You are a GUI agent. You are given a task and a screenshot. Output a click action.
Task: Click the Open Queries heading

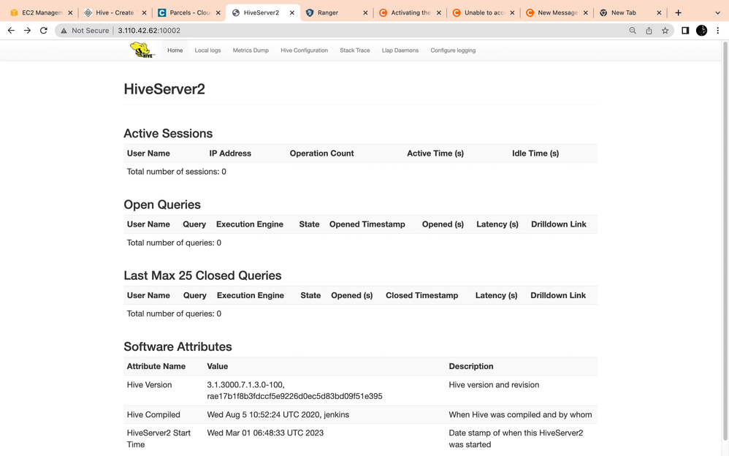coord(161,205)
